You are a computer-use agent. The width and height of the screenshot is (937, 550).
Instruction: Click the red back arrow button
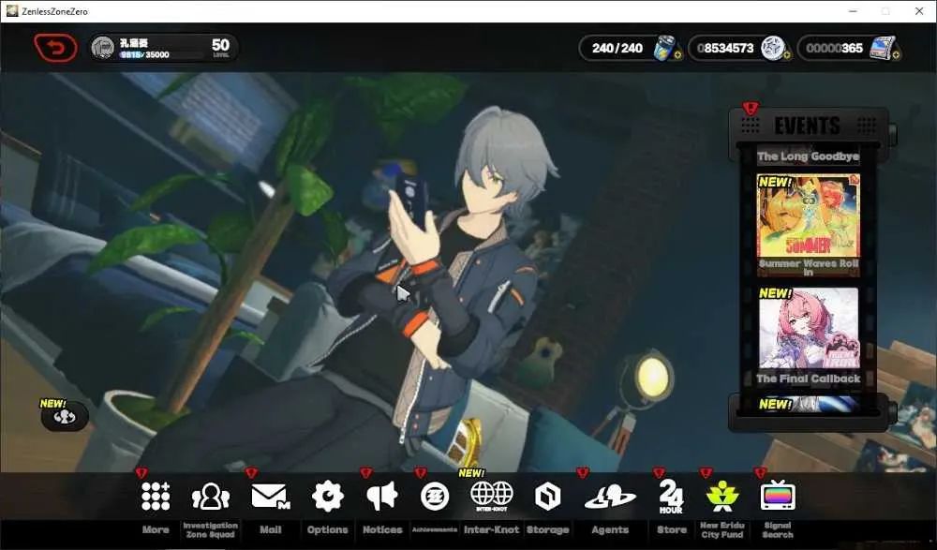click(55, 48)
